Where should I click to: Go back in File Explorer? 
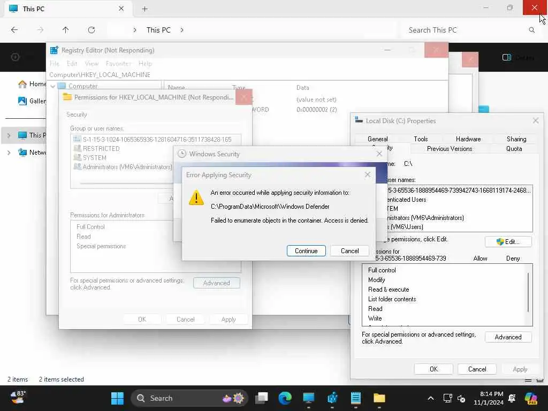14,30
